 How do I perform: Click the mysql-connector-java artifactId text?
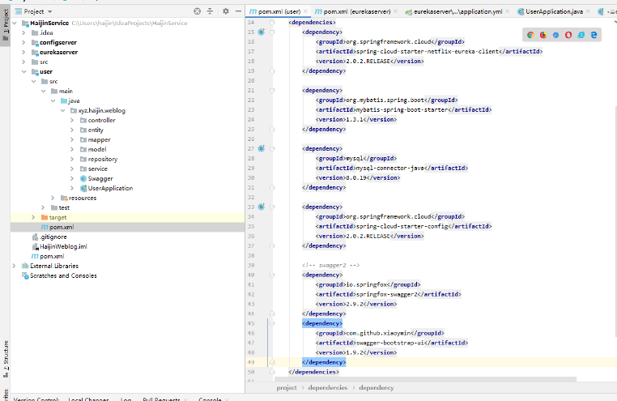click(390, 168)
